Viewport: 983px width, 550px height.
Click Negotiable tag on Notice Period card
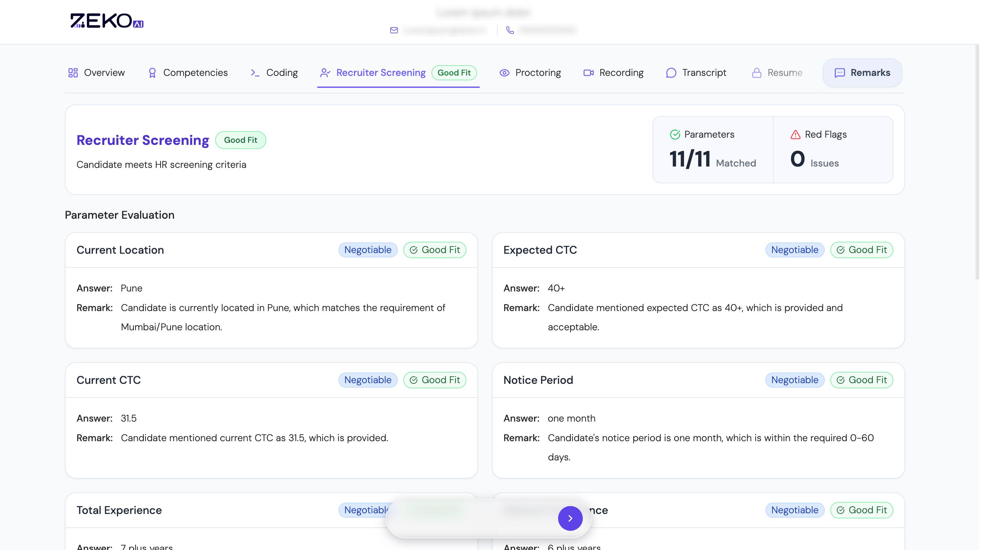pyautogui.click(x=795, y=380)
